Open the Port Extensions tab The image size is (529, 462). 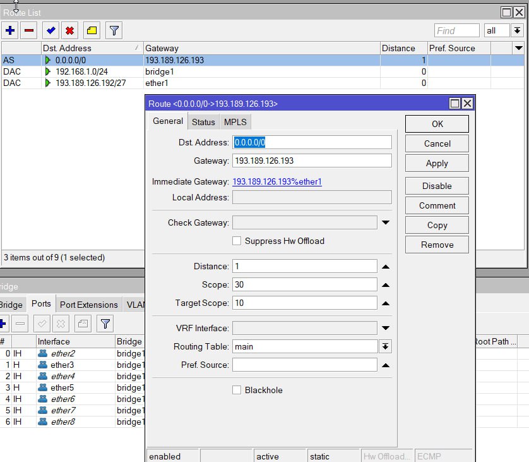(x=89, y=305)
